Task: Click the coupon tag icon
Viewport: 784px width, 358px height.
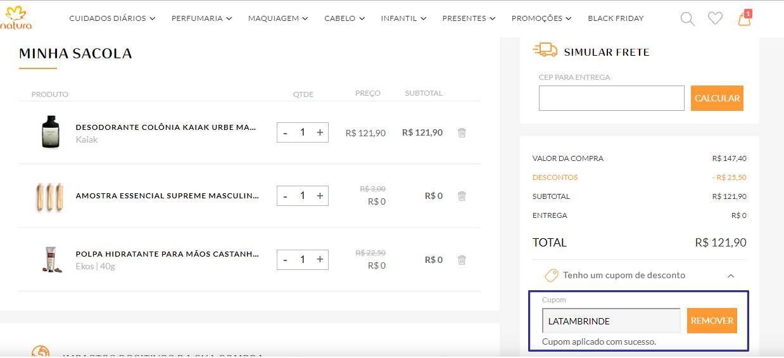Action: pos(552,275)
